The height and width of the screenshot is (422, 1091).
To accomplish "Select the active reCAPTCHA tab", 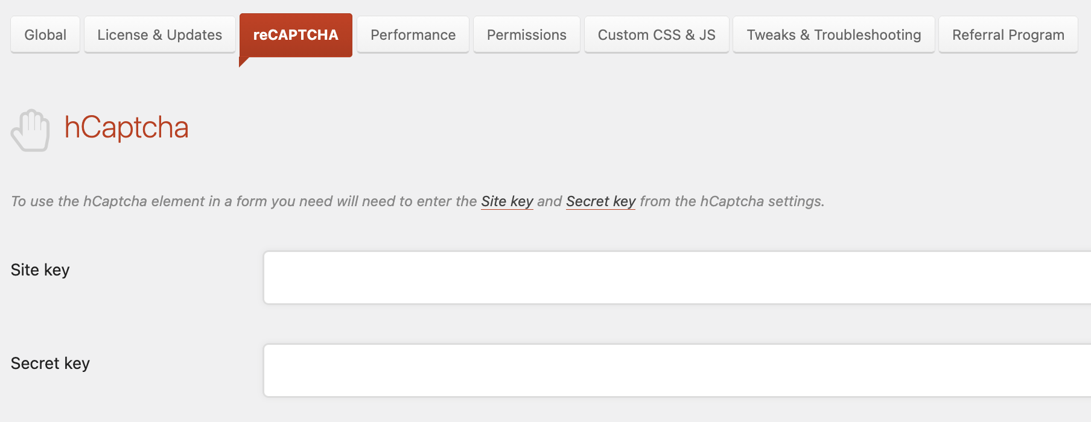I will (x=295, y=34).
